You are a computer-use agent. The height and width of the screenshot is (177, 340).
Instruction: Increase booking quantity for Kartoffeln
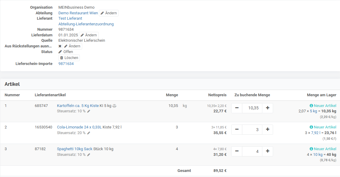pyautogui.click(x=267, y=108)
